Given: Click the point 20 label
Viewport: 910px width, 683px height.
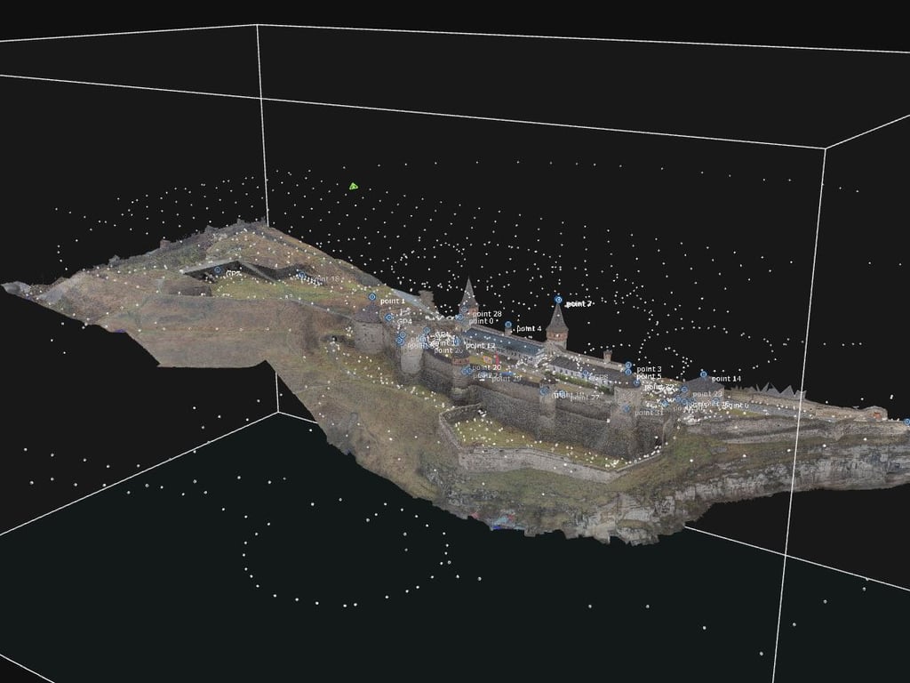Looking at the screenshot, I should coord(485,366).
